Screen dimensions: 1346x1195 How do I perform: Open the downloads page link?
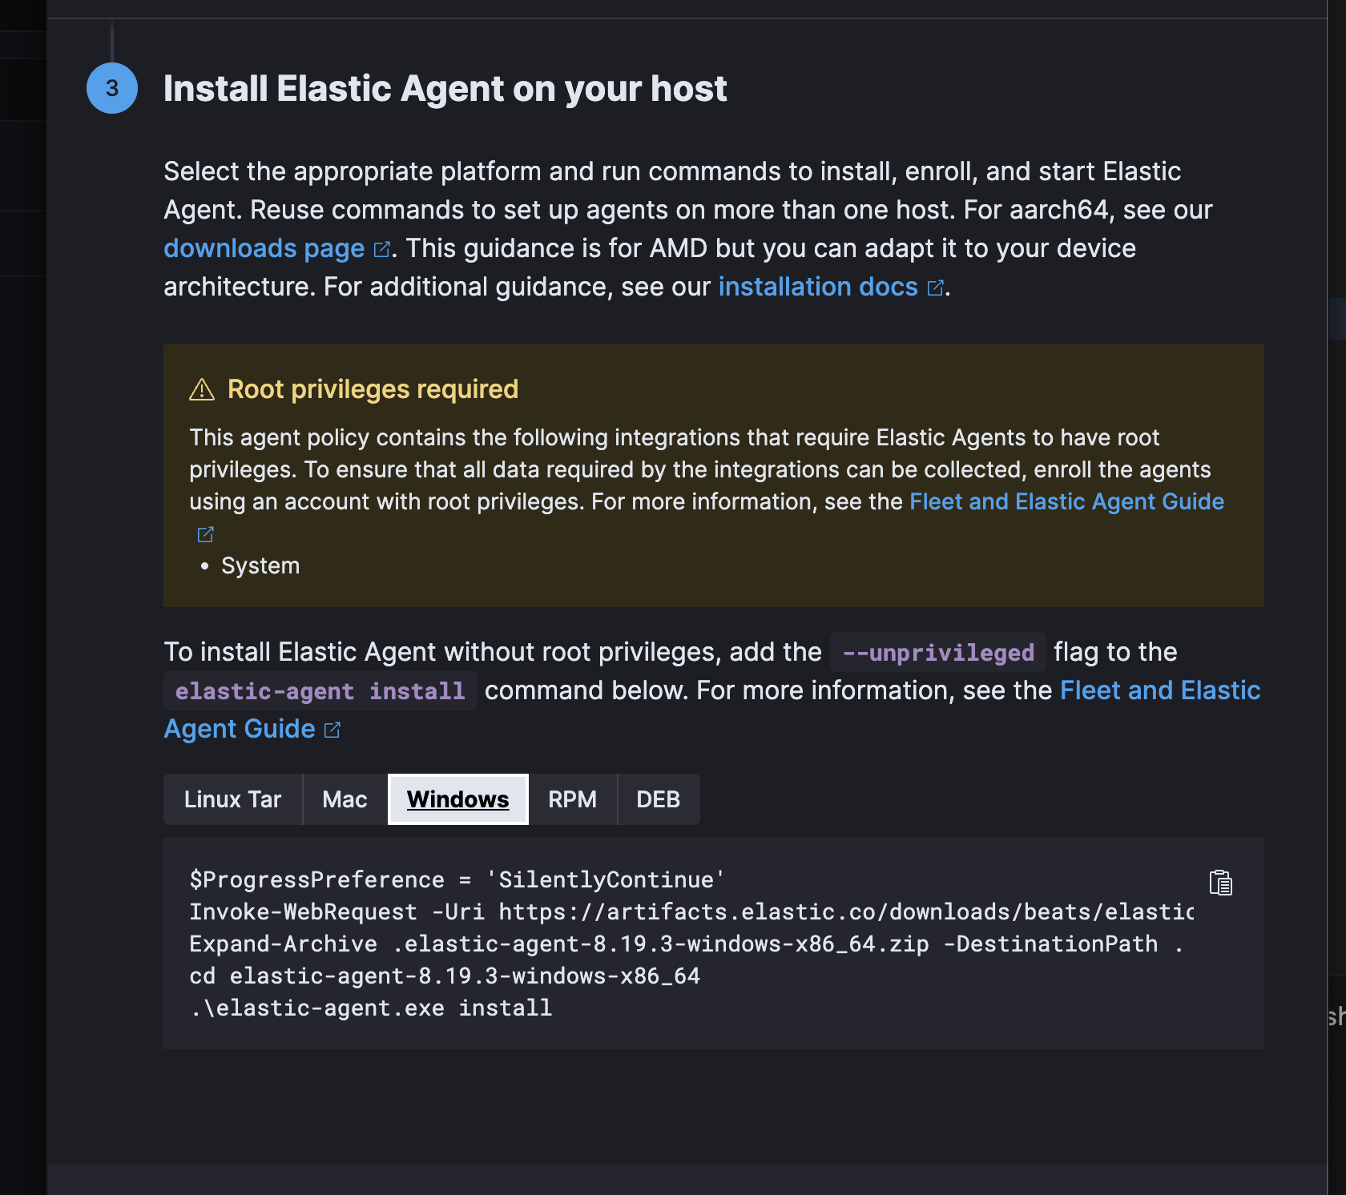tap(264, 248)
